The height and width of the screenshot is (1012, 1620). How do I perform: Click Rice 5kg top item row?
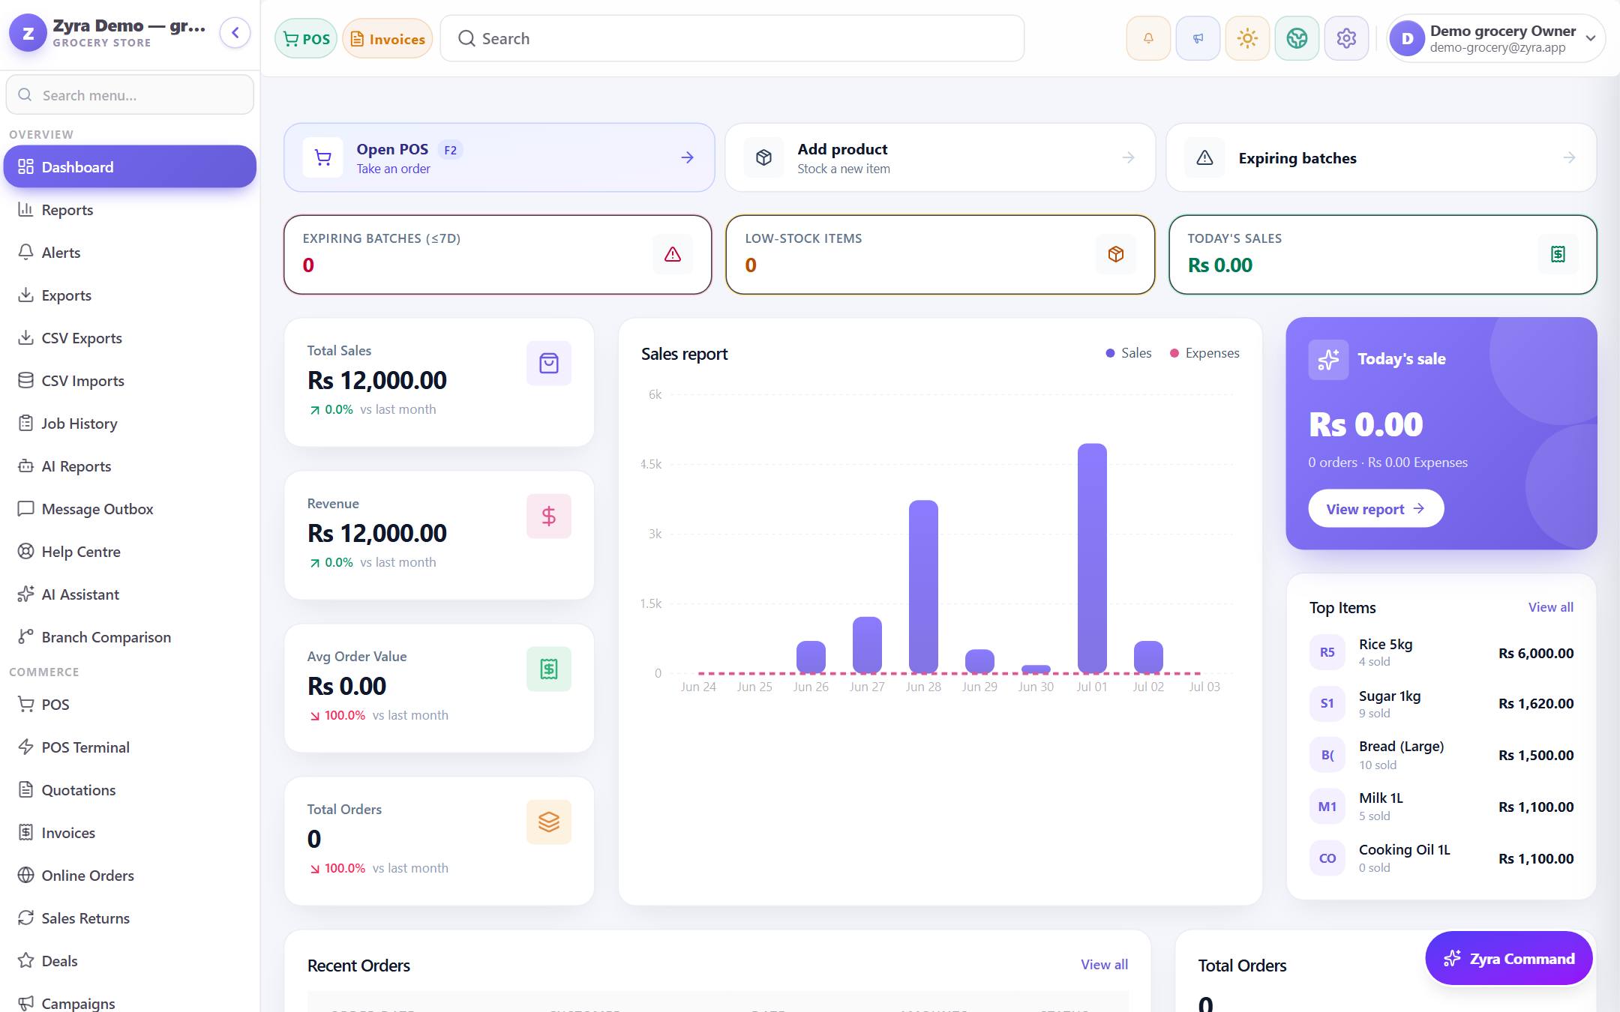click(x=1441, y=652)
